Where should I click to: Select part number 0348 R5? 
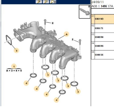99,46
